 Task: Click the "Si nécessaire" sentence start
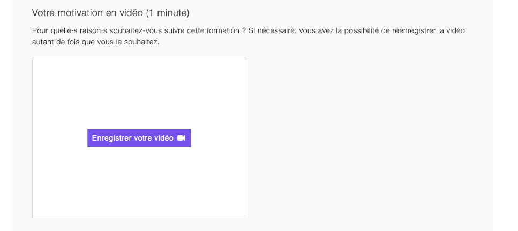coord(271,30)
